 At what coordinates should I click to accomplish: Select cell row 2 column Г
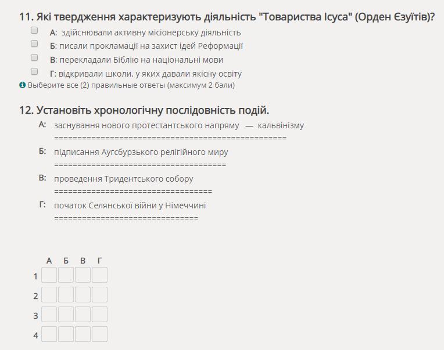[x=100, y=295]
